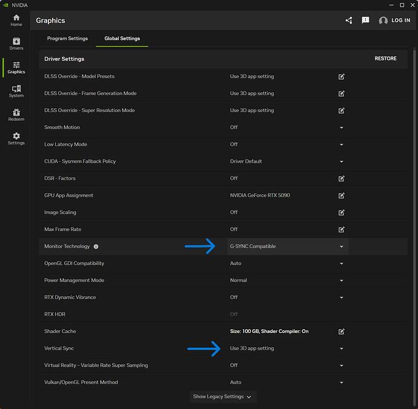The height and width of the screenshot is (409, 418).
Task: Edit Image Scaling setting
Action: 341,213
